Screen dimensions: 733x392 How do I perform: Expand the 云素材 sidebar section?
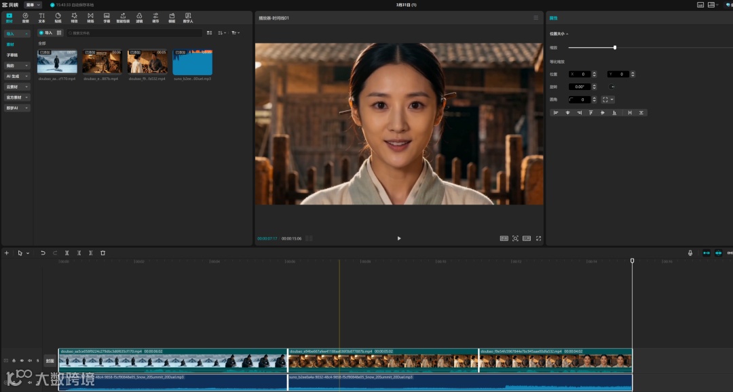pyautogui.click(x=17, y=87)
